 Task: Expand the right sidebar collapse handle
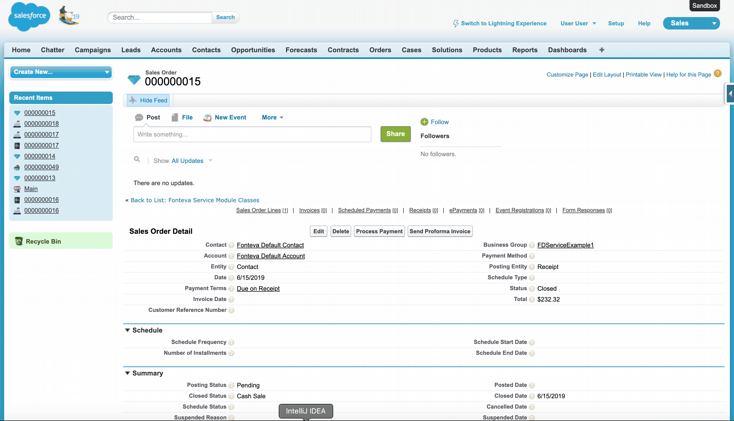730,93
